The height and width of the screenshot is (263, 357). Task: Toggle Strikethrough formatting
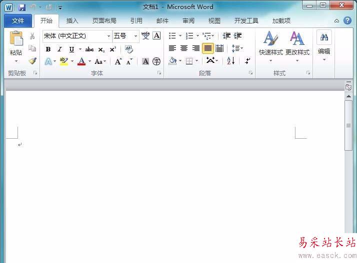pos(89,49)
